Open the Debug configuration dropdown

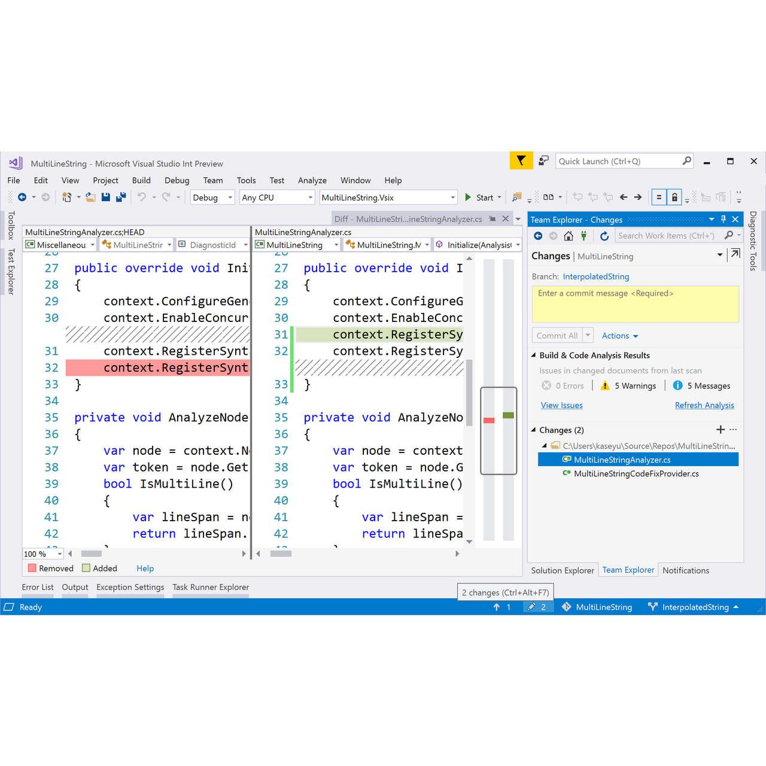tap(212, 197)
